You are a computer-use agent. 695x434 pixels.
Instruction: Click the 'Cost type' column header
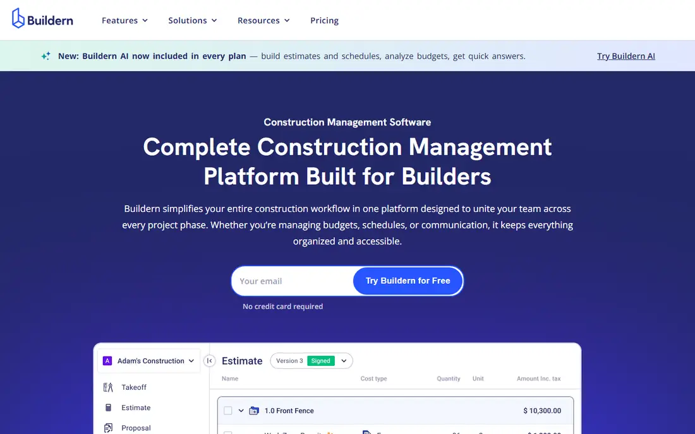[373, 378]
